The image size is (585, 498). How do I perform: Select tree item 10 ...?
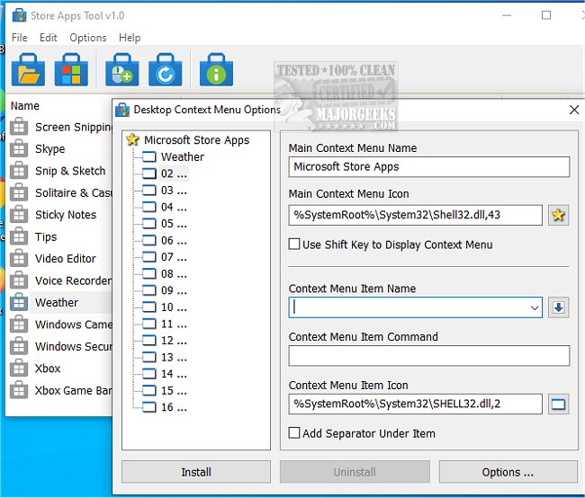174,307
